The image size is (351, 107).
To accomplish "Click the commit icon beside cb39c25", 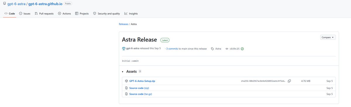I will pyautogui.click(x=227, y=49).
